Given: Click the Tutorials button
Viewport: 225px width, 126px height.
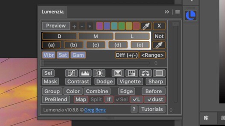Looking at the screenshot, I should pos(152,109).
